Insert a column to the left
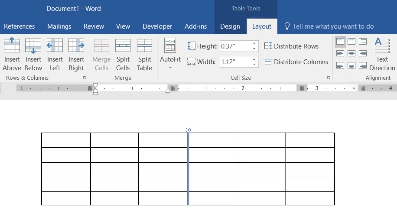The height and width of the screenshot is (223, 397). pos(55,46)
